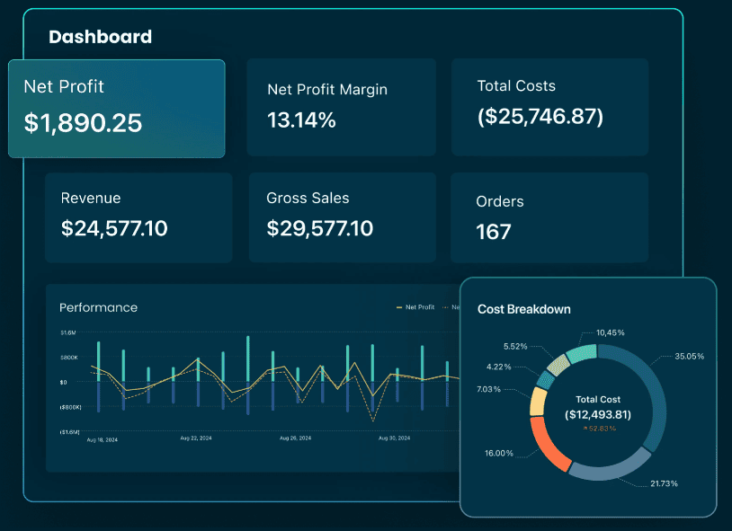732x531 pixels.
Task: Click the Performance chart title
Action: point(98,307)
